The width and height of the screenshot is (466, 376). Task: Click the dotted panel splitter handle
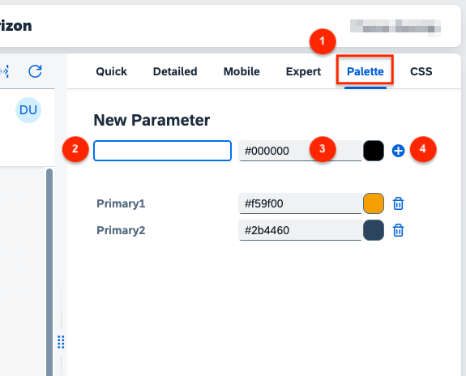click(x=61, y=342)
